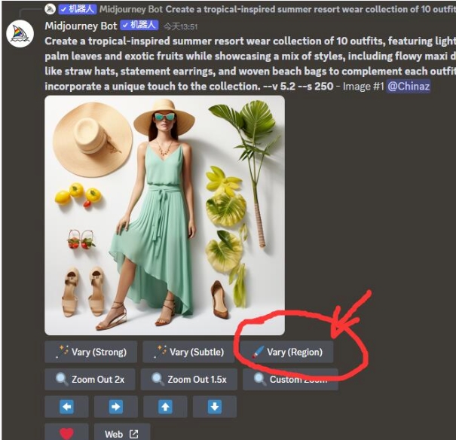Click the Vary (Region) button

(x=286, y=352)
